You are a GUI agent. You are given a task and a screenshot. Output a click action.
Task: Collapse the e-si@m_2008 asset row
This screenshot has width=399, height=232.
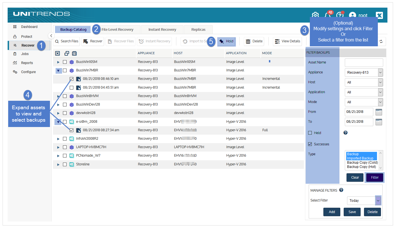tap(58, 122)
